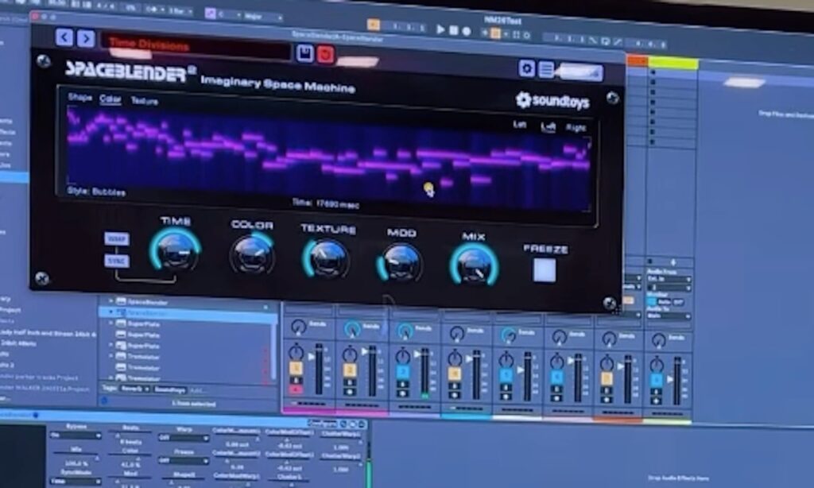Expand the first SpaceBlender browser item
Viewport: 814px width, 488px height.
[x=112, y=302]
